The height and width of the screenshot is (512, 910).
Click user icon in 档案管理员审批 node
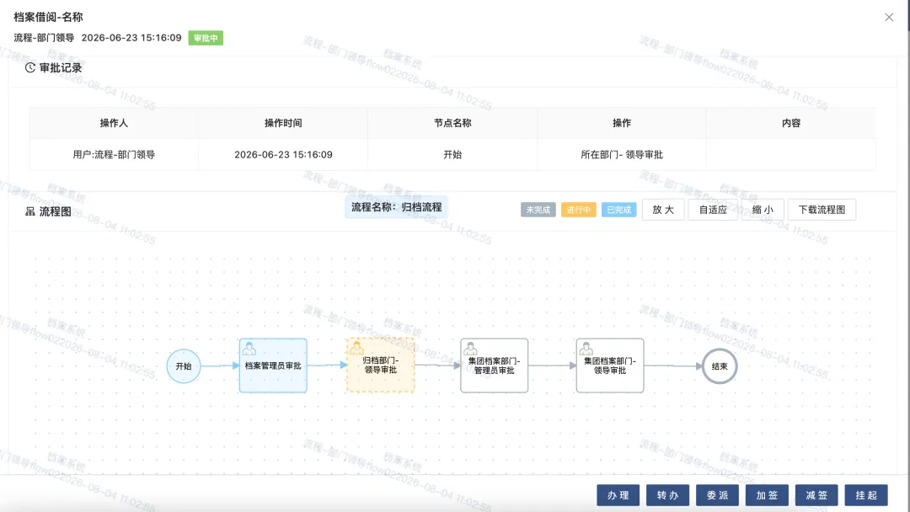coord(249,349)
